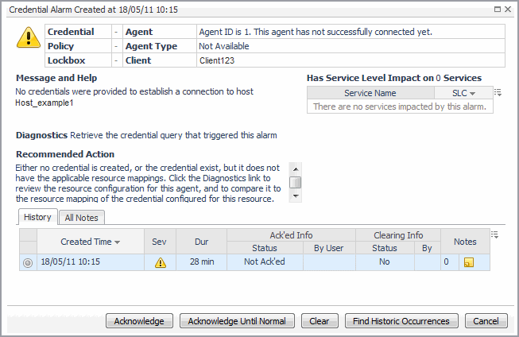Open Service Level table customizer icon

click(498, 93)
